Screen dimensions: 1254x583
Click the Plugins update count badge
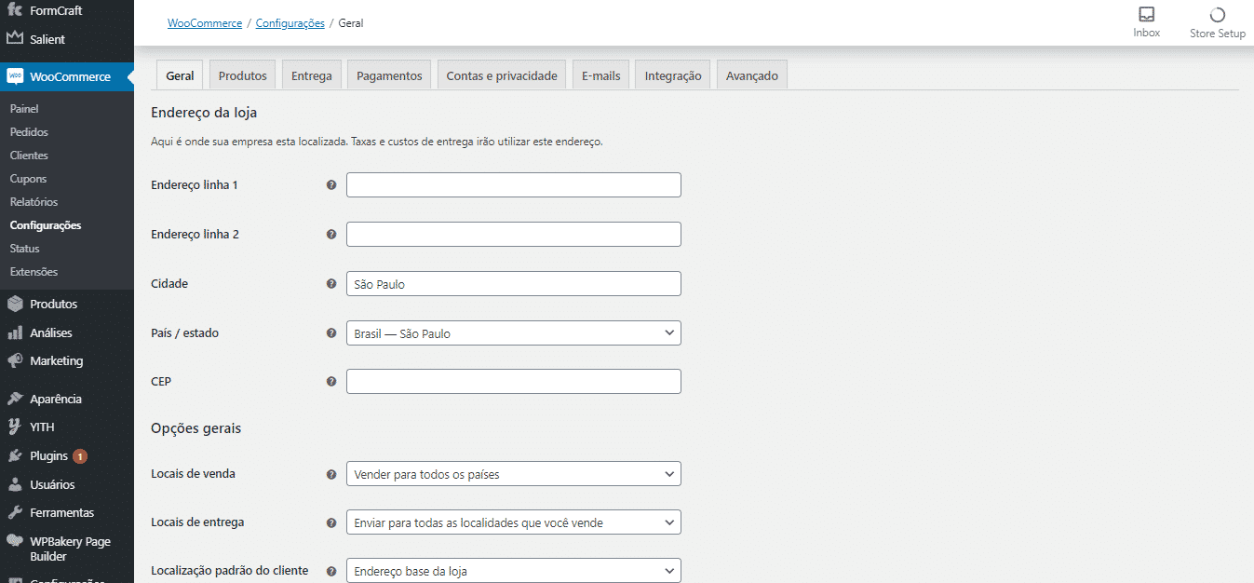(x=80, y=456)
